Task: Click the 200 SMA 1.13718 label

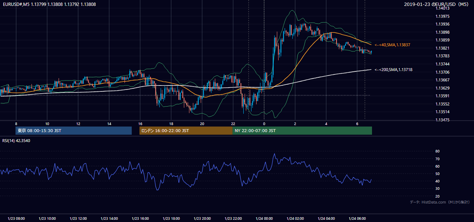Action: [394, 70]
